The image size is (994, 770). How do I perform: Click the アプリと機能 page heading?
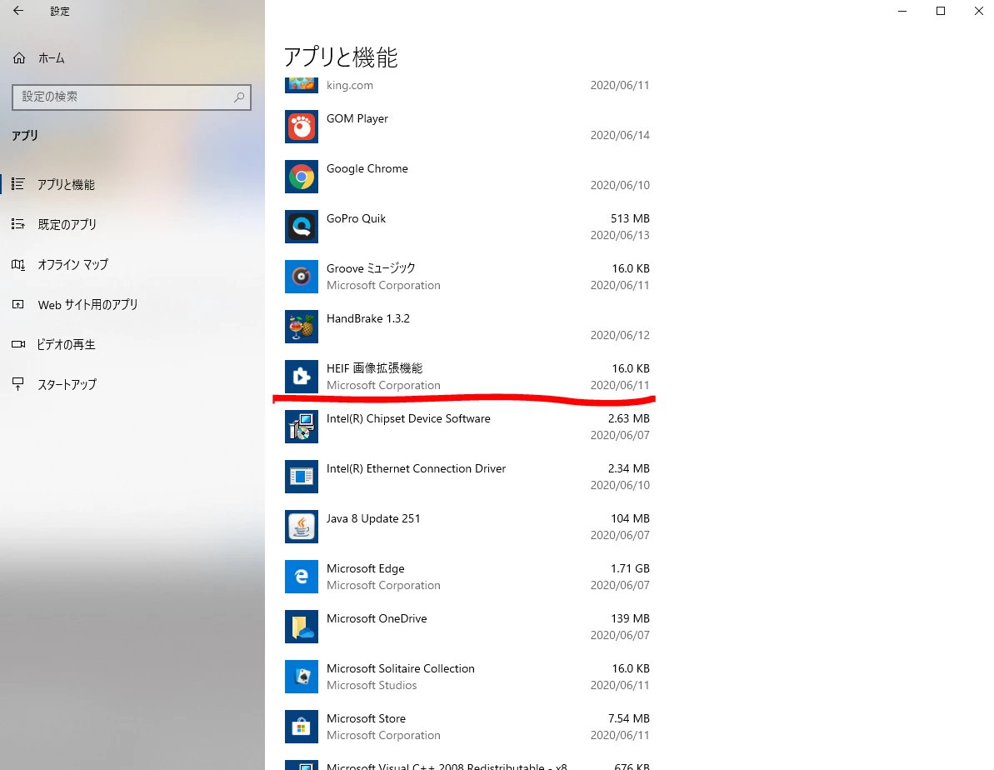(341, 57)
